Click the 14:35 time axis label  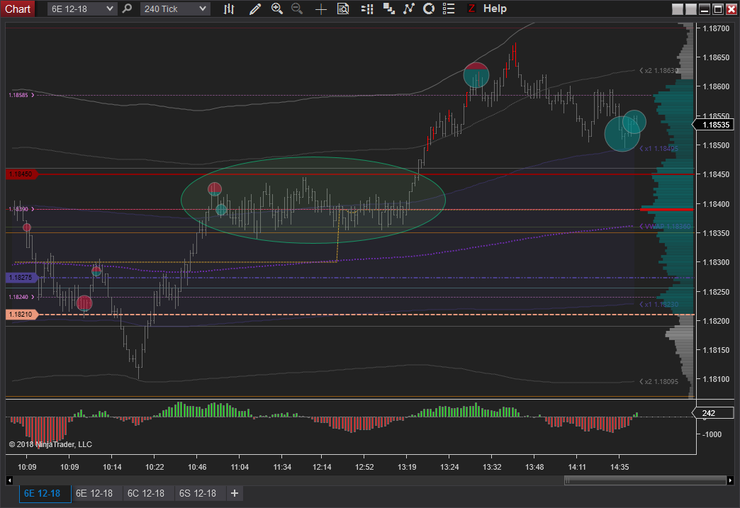click(620, 467)
